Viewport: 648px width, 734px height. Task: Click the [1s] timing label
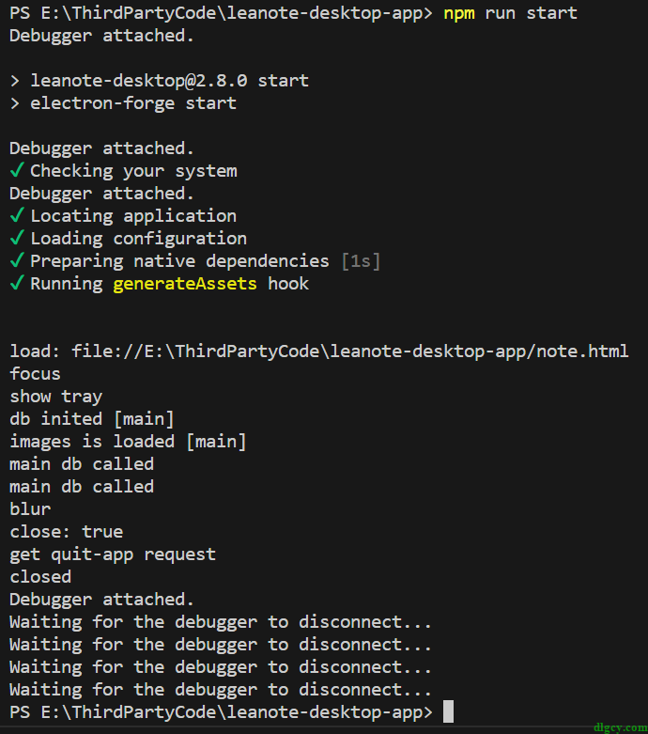[361, 260]
